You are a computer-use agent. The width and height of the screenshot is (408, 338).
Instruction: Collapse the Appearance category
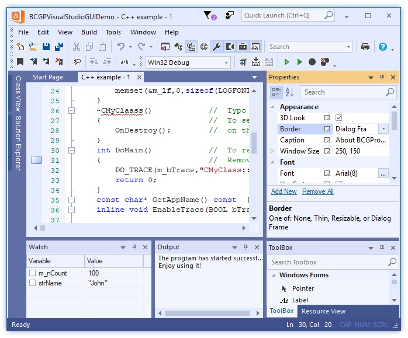pos(272,107)
